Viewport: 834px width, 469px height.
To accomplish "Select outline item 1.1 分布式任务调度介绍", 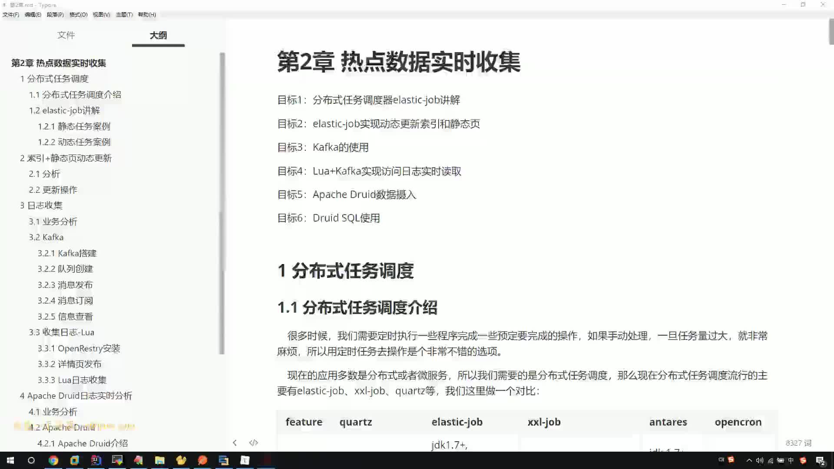I will (x=75, y=95).
